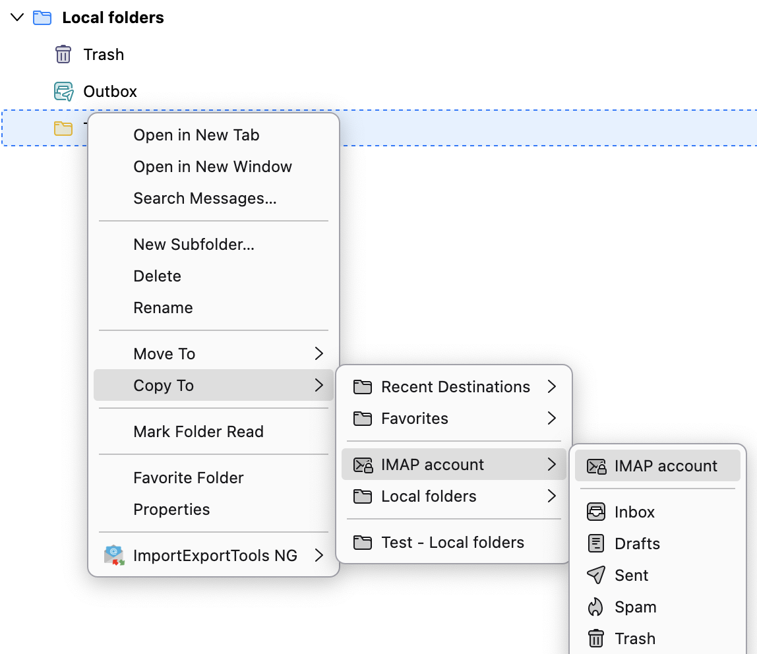Image resolution: width=757 pixels, height=654 pixels.
Task: Click the Trash icon under Local folders
Action: (x=63, y=54)
